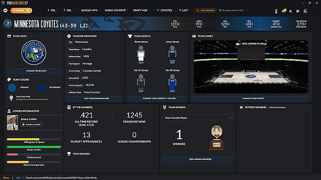
Task: Select the Away Jersey mannequin
Action: tap(173, 55)
